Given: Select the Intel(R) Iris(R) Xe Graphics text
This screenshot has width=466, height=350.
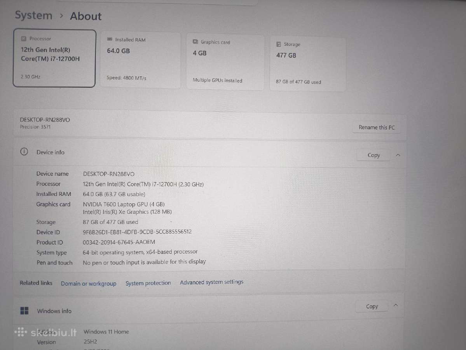Looking at the screenshot, I should click(x=127, y=212).
